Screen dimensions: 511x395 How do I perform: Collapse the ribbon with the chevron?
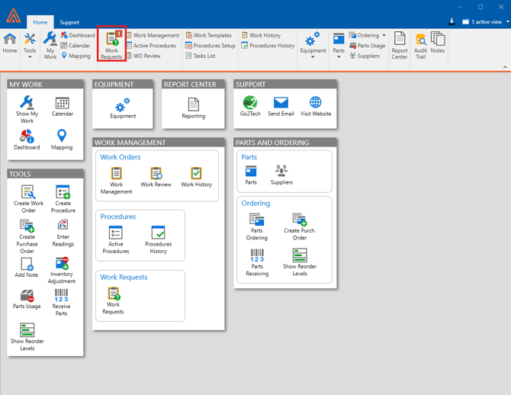pos(504,67)
